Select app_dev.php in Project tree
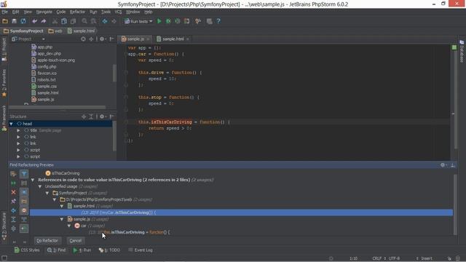Viewport: 466px width, 262px height. (x=49, y=54)
